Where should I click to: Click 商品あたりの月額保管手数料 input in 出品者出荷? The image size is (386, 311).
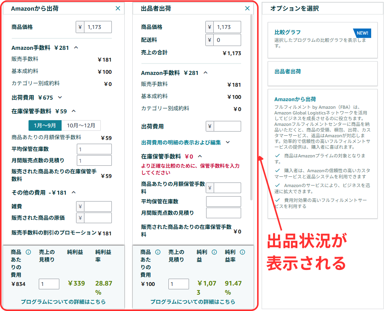(x=227, y=188)
